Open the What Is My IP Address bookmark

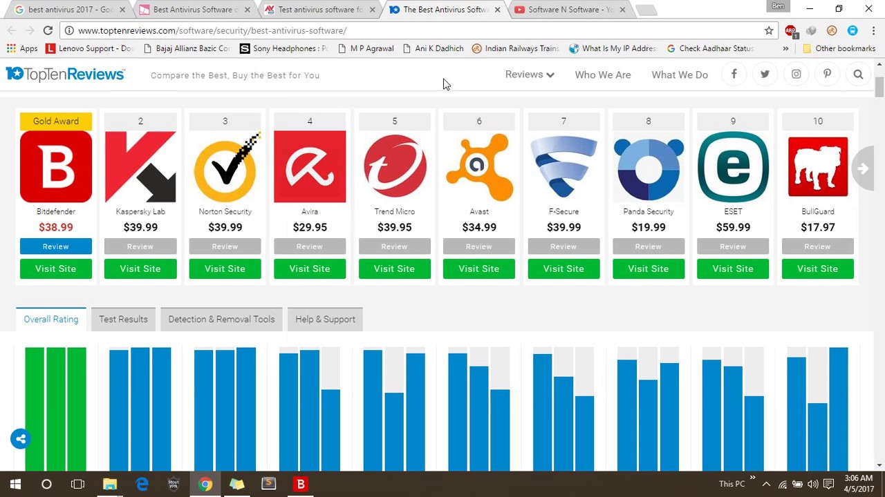[613, 48]
